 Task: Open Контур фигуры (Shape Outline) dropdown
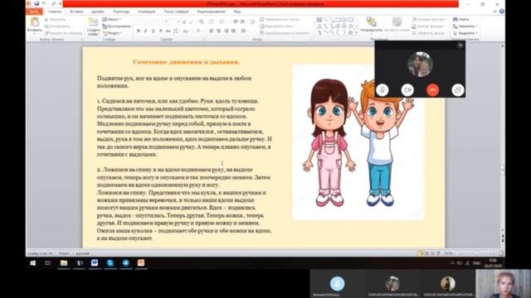tap(429, 26)
